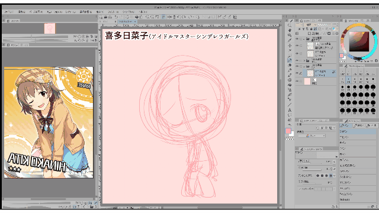Collapse the last layer folder arrow
Image resolution: width=379 pixels, height=213 pixels.
[304, 66]
